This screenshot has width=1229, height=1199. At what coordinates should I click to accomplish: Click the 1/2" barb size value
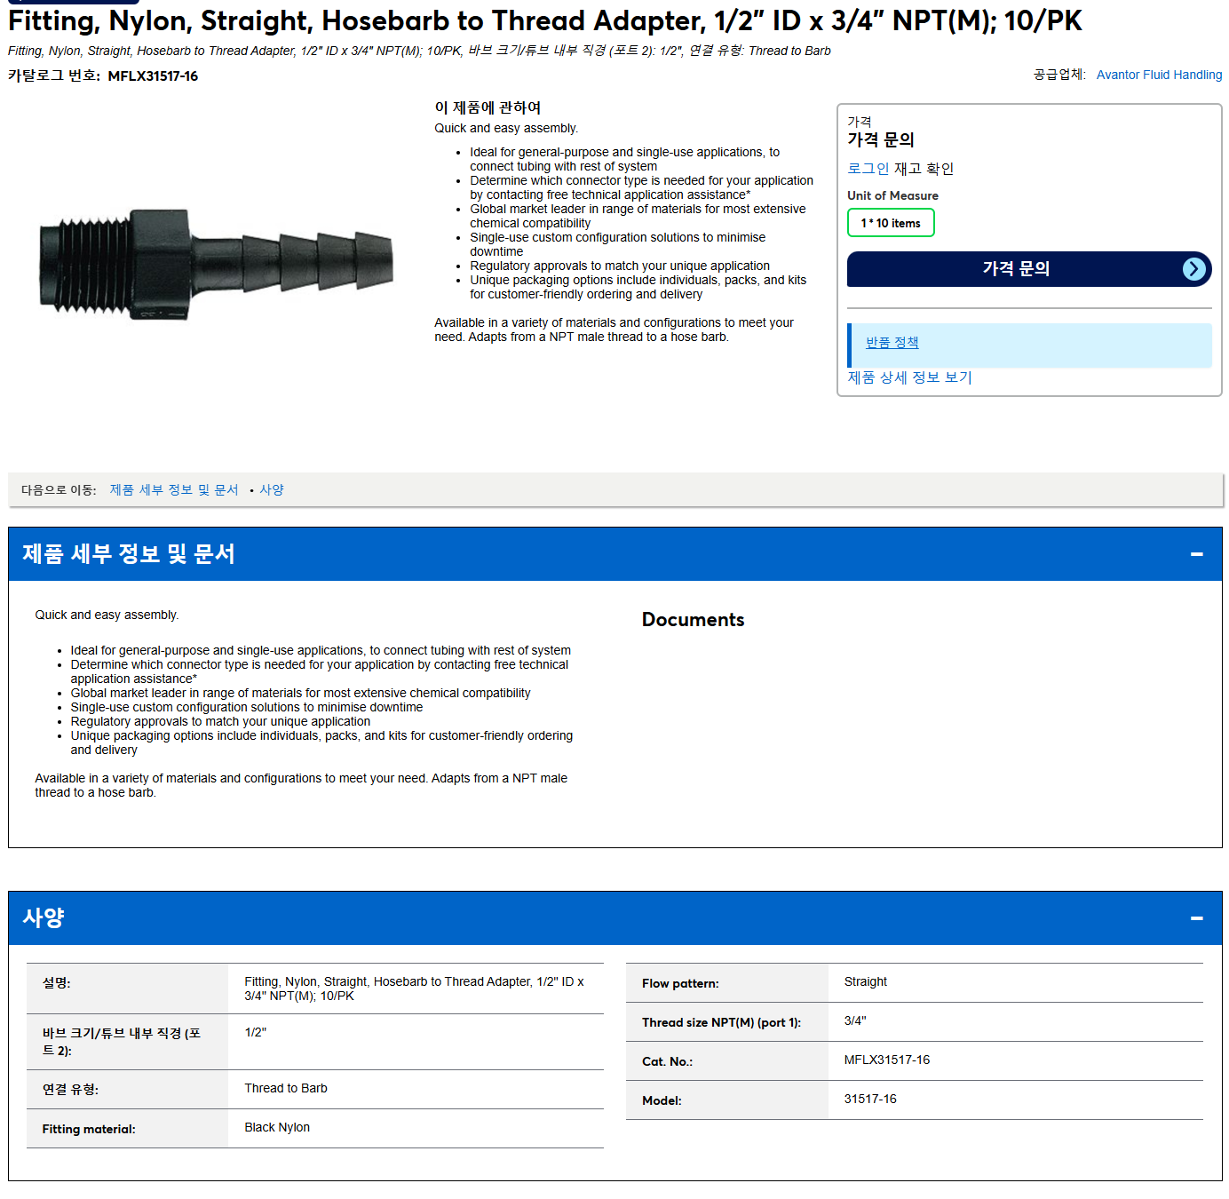pyautogui.click(x=256, y=1033)
